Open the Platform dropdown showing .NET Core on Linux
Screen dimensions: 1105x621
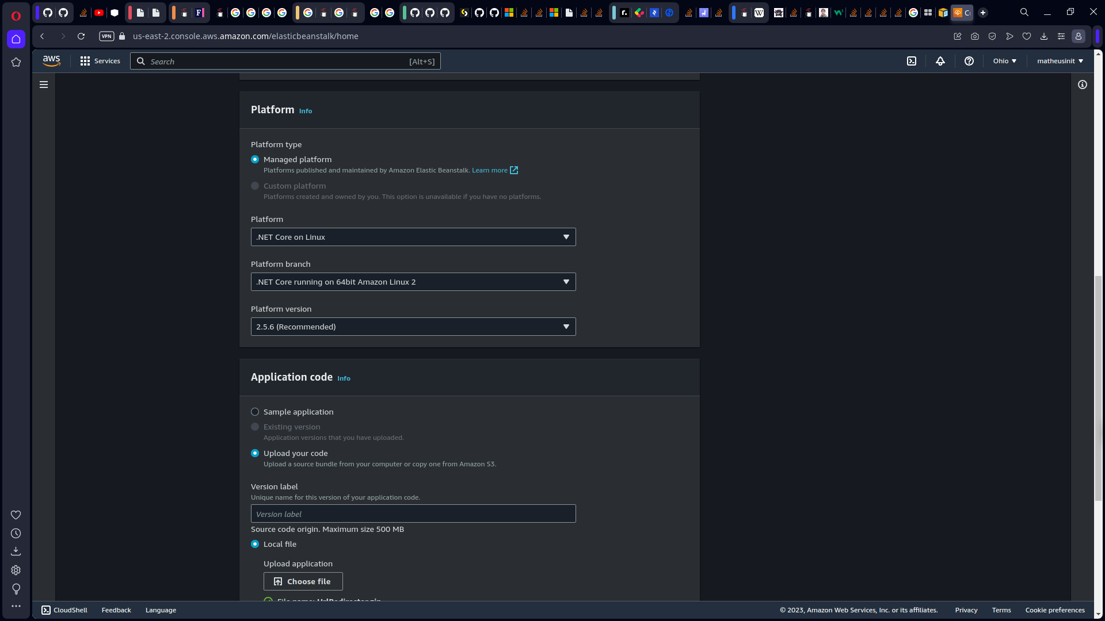click(413, 236)
